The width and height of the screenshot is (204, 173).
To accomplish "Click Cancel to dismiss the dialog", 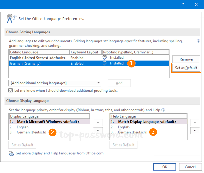I will (x=190, y=167).
